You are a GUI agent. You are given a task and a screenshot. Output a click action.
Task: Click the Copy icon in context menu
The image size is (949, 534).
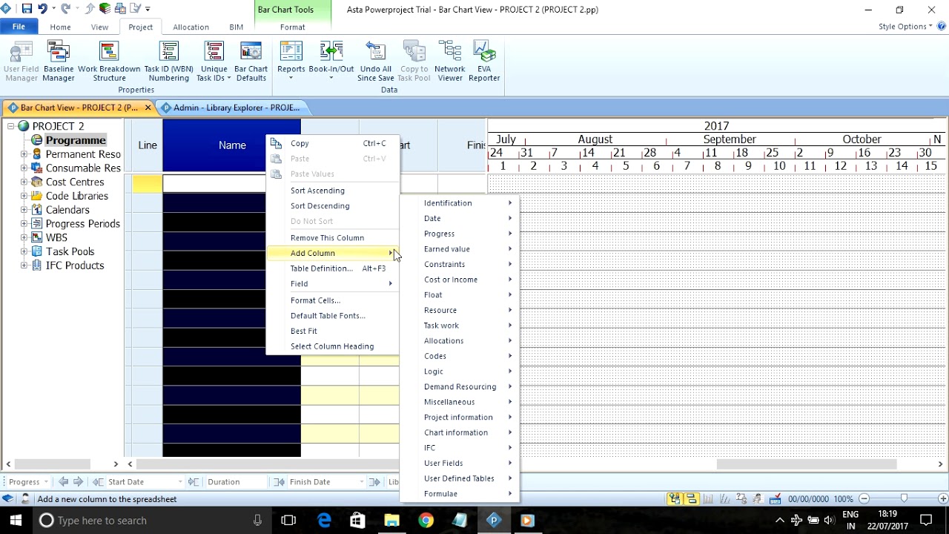coord(277,143)
